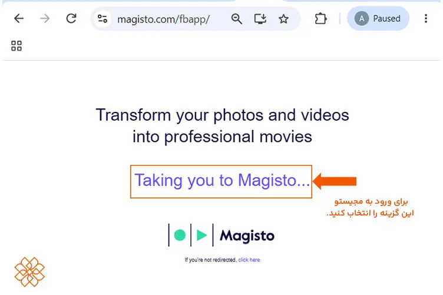Bookmark this page with the star icon

click(x=283, y=19)
